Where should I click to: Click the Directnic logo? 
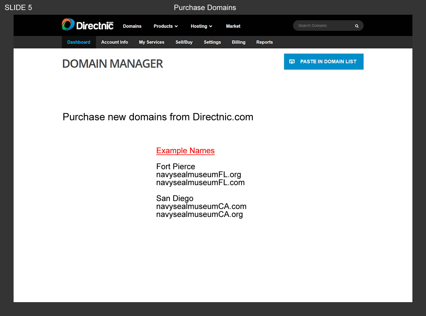click(x=87, y=25)
